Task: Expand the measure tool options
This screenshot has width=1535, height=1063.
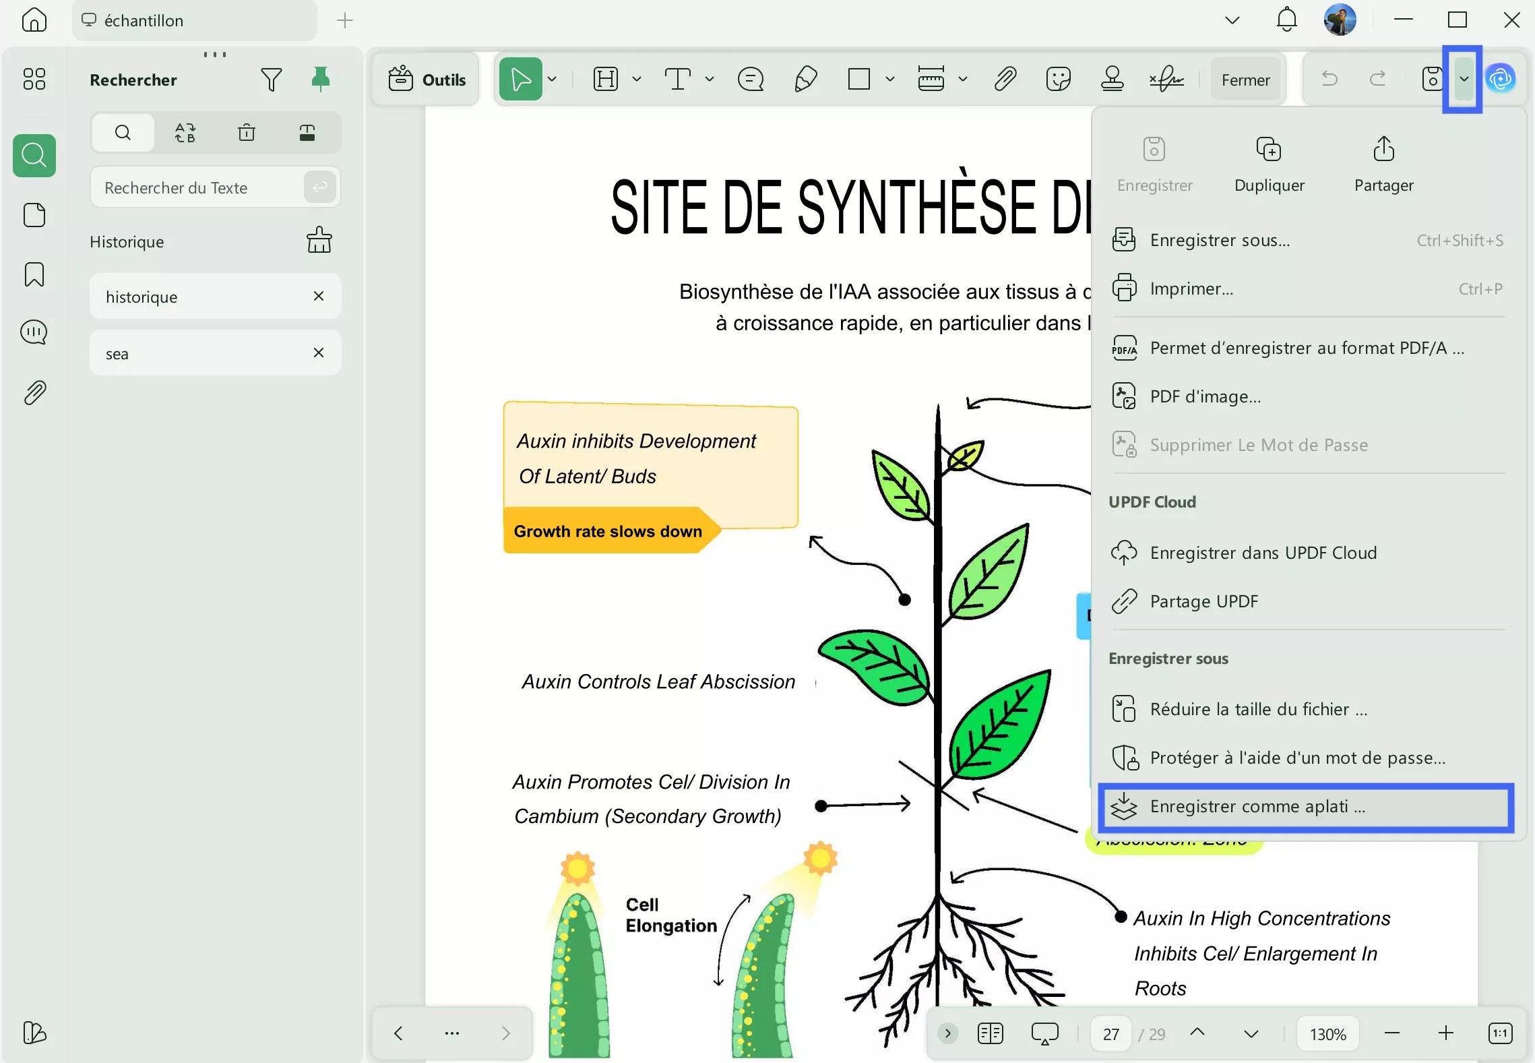Action: pyautogui.click(x=964, y=79)
